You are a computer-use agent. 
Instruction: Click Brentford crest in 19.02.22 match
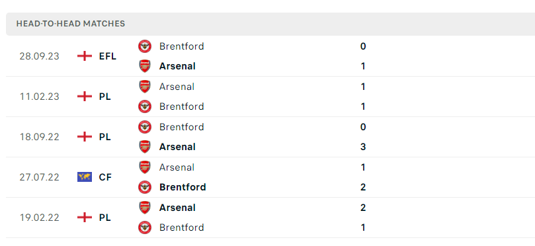click(145, 227)
